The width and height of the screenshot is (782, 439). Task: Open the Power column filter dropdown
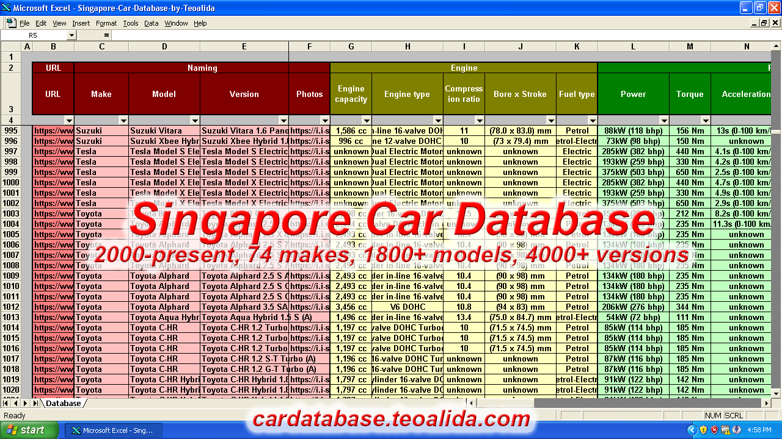click(x=664, y=121)
